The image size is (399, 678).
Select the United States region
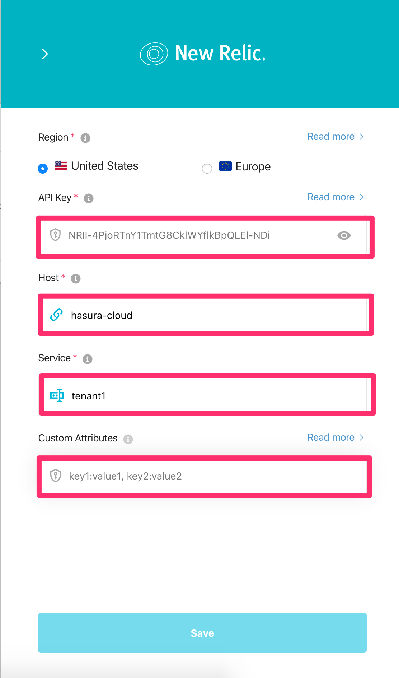click(x=42, y=168)
